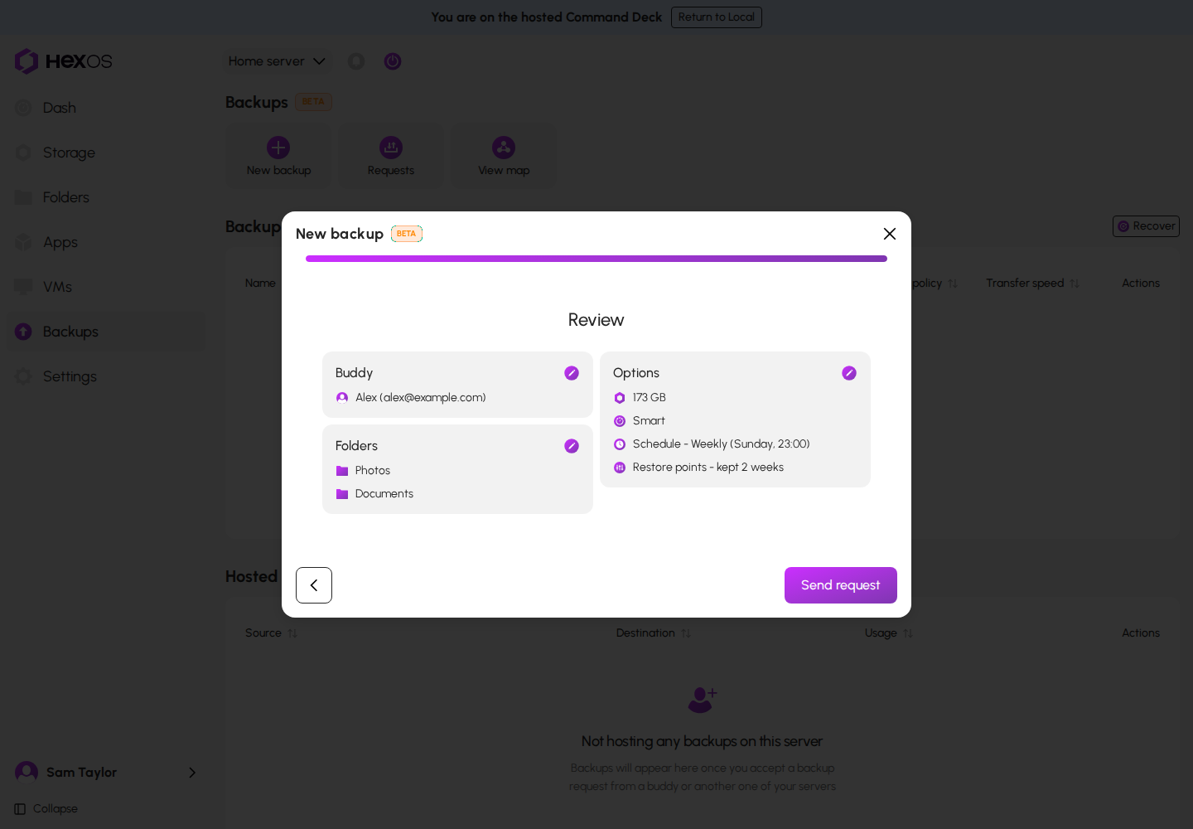Sort hosted table by Usage

coord(888,633)
